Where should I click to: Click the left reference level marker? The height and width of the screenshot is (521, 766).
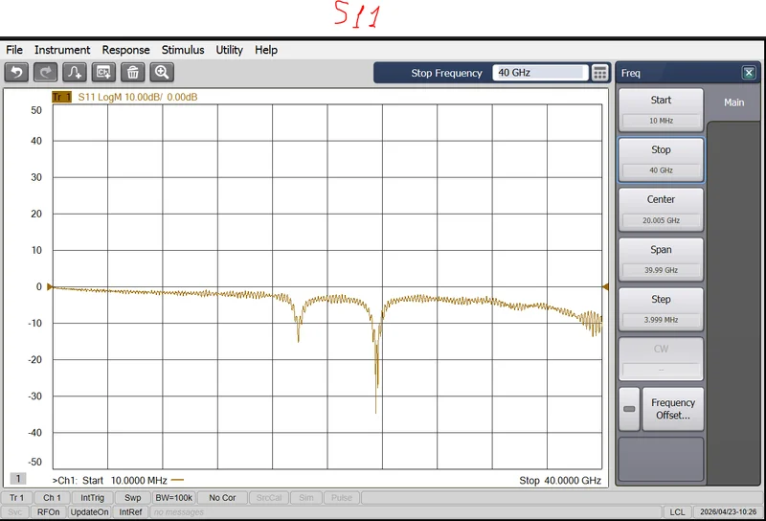coord(50,287)
